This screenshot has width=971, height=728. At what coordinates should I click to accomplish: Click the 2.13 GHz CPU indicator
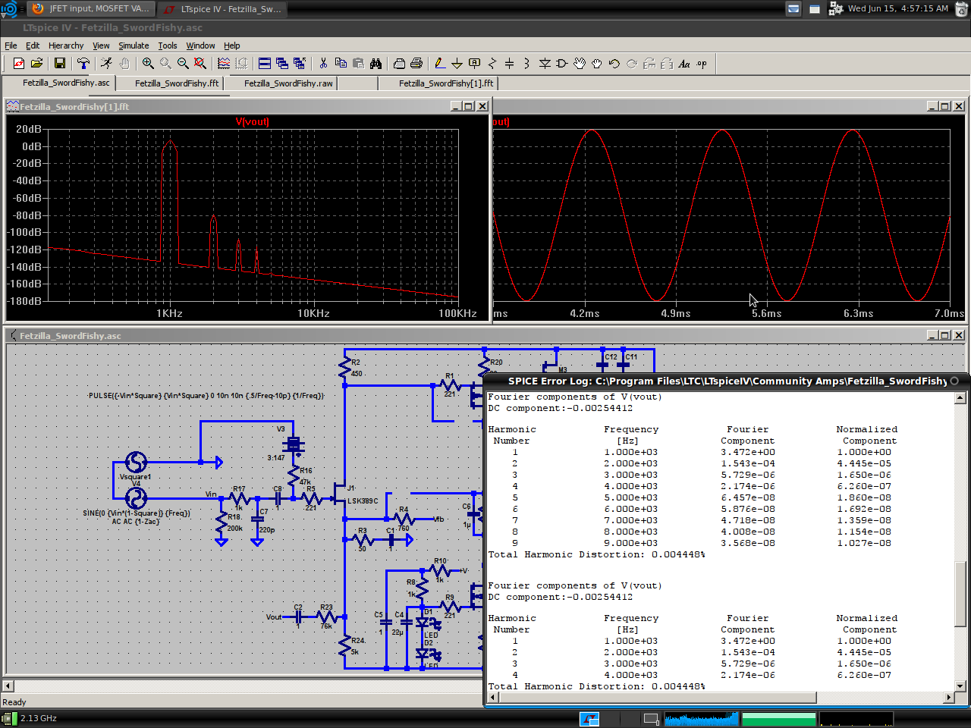(x=38, y=718)
